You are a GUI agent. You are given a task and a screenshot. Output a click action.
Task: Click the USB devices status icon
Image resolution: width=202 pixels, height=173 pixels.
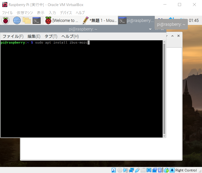pyautogui.click(x=137, y=170)
